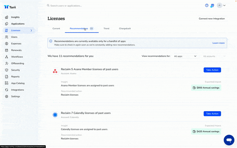Screen dimensions: 237x148
Task: Click the Renewals calendar icon
Action: [x=6, y=50]
